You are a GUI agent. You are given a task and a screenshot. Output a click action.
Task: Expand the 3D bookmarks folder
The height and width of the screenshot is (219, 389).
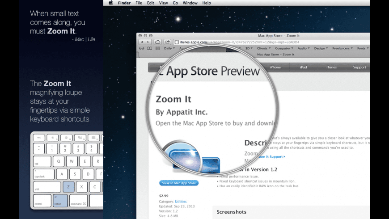pyautogui.click(x=249, y=48)
